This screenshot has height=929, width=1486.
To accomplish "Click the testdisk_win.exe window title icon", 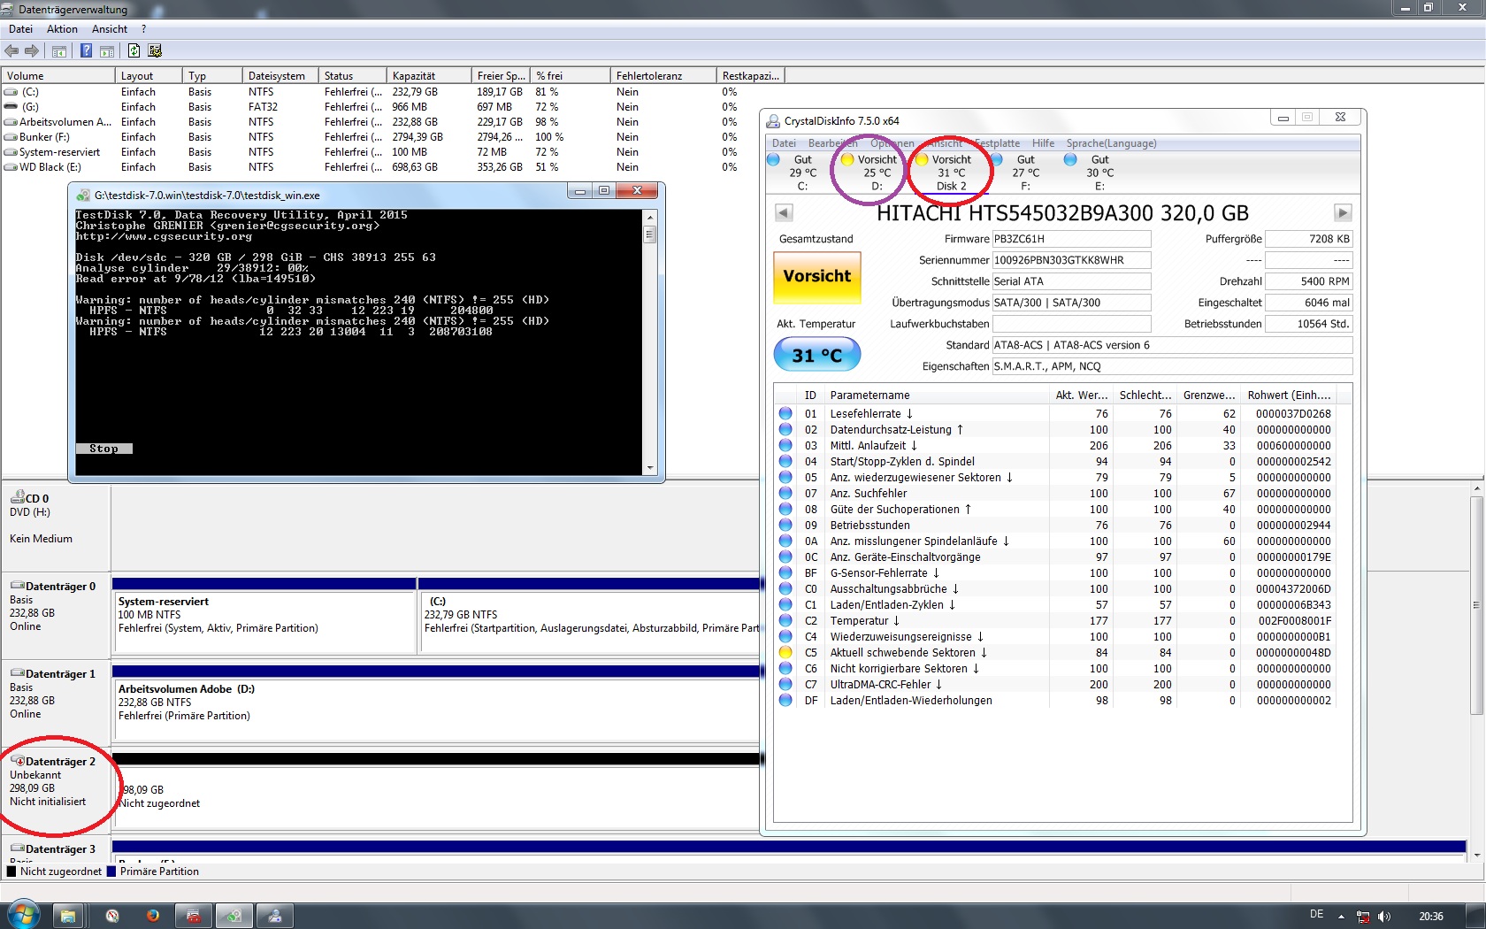I will [x=84, y=196].
